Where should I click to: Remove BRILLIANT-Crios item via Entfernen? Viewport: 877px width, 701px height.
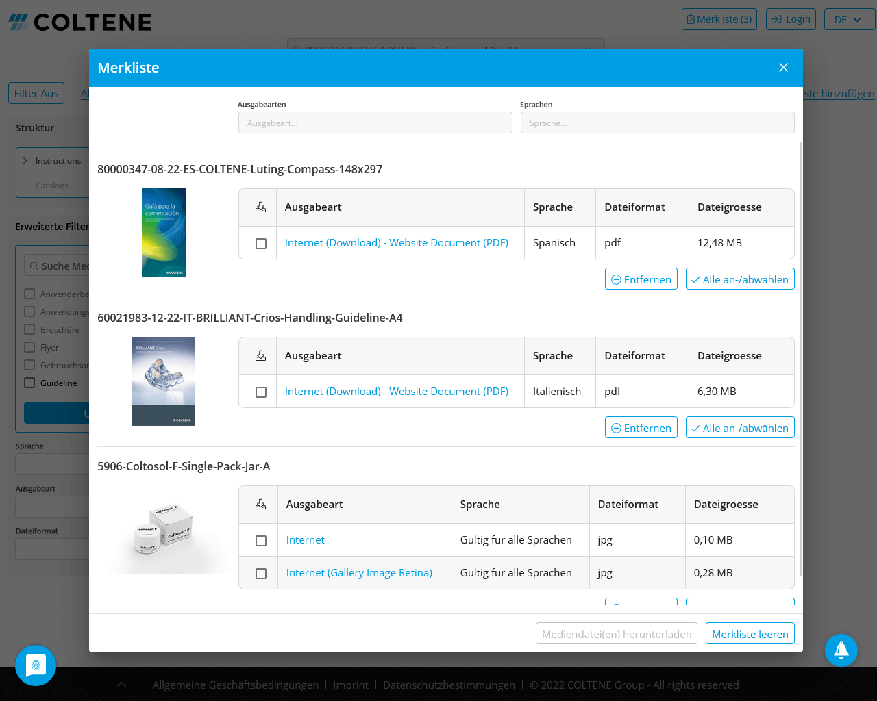pos(641,428)
